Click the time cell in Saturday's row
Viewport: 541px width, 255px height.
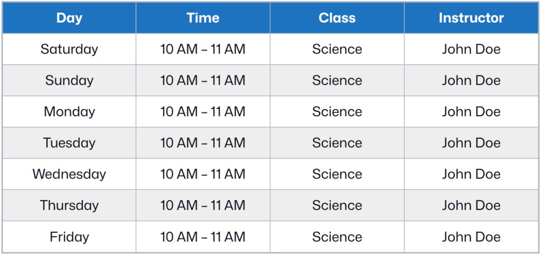pos(203,49)
